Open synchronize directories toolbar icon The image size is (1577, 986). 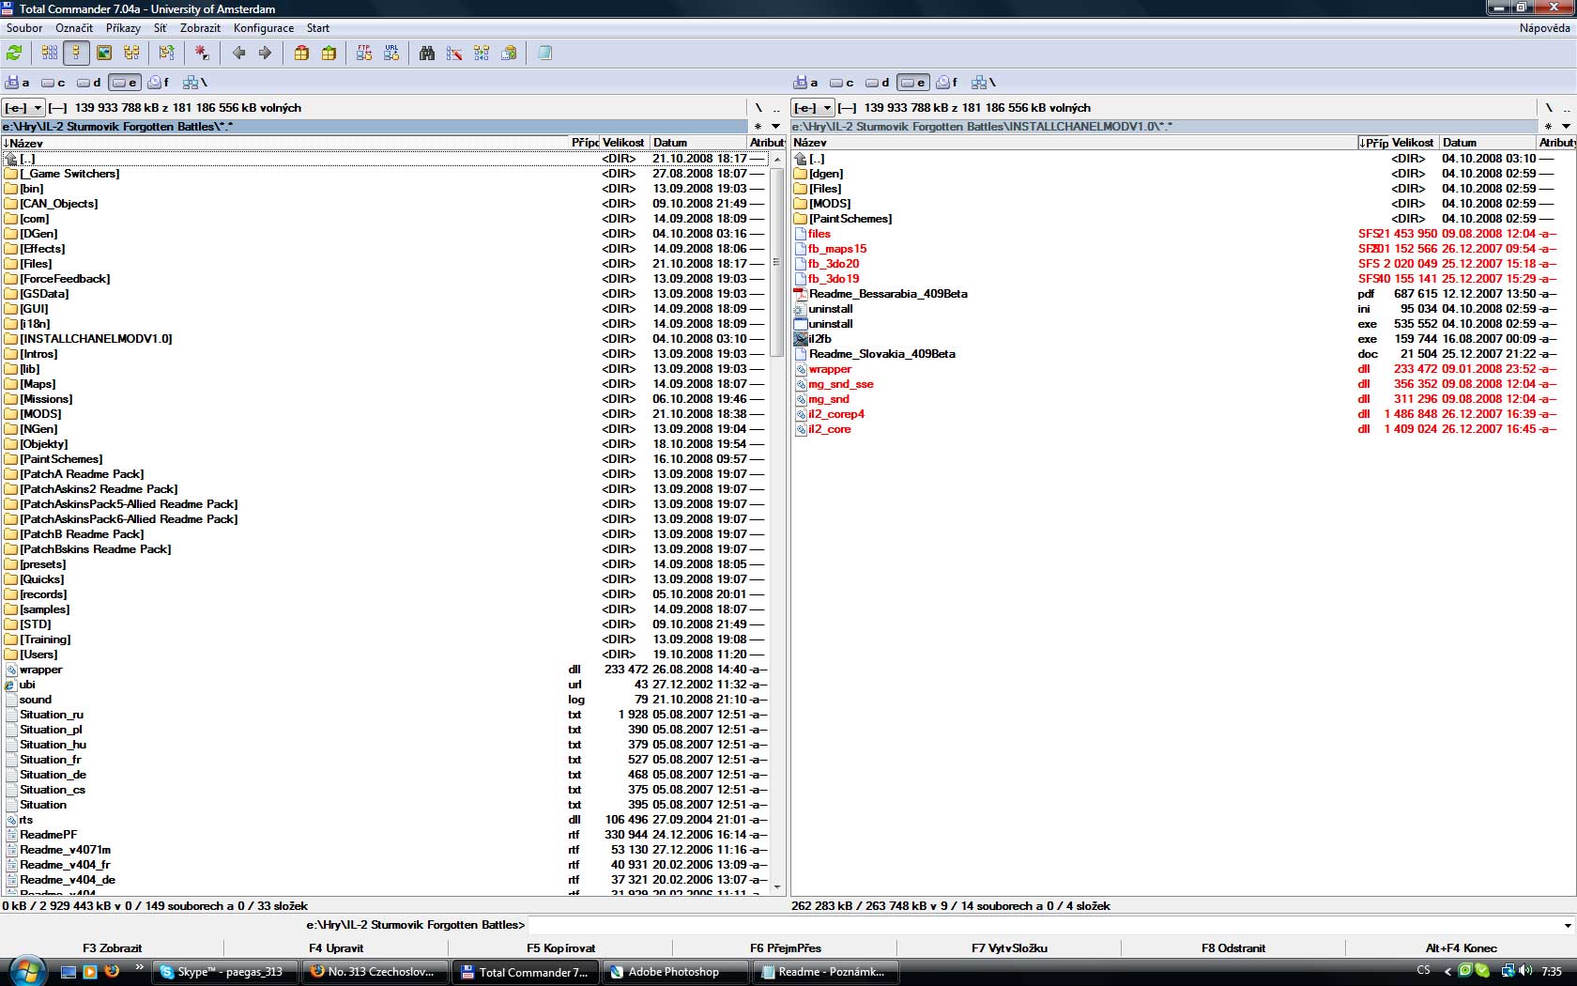click(x=482, y=54)
